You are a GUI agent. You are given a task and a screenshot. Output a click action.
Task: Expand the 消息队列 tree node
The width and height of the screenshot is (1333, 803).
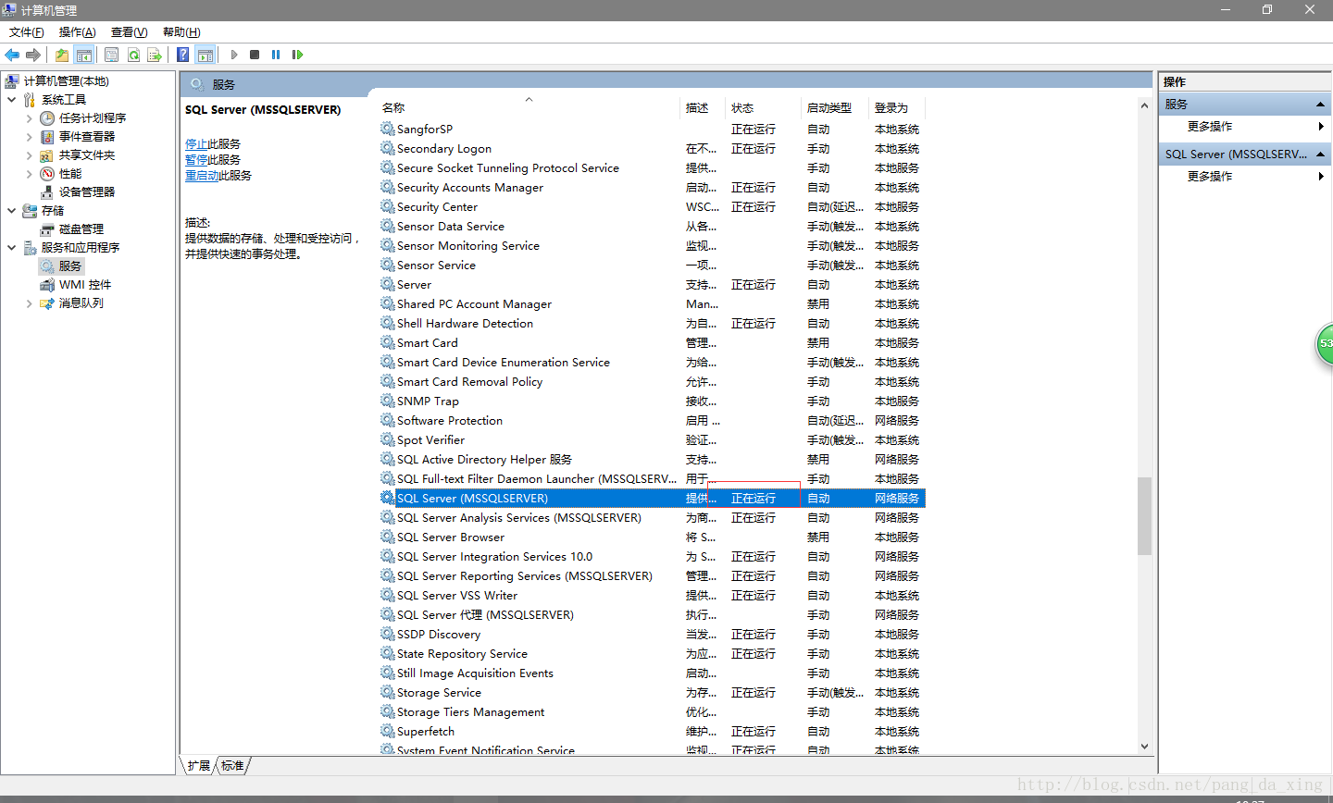click(x=29, y=303)
